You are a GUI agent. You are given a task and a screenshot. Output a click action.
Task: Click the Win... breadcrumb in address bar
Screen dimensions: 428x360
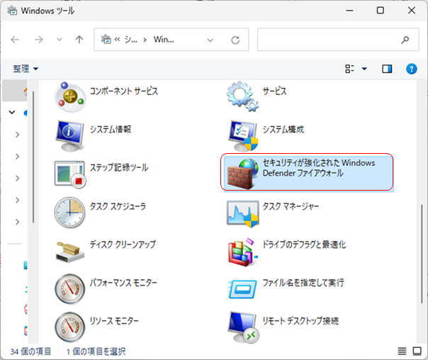point(160,40)
